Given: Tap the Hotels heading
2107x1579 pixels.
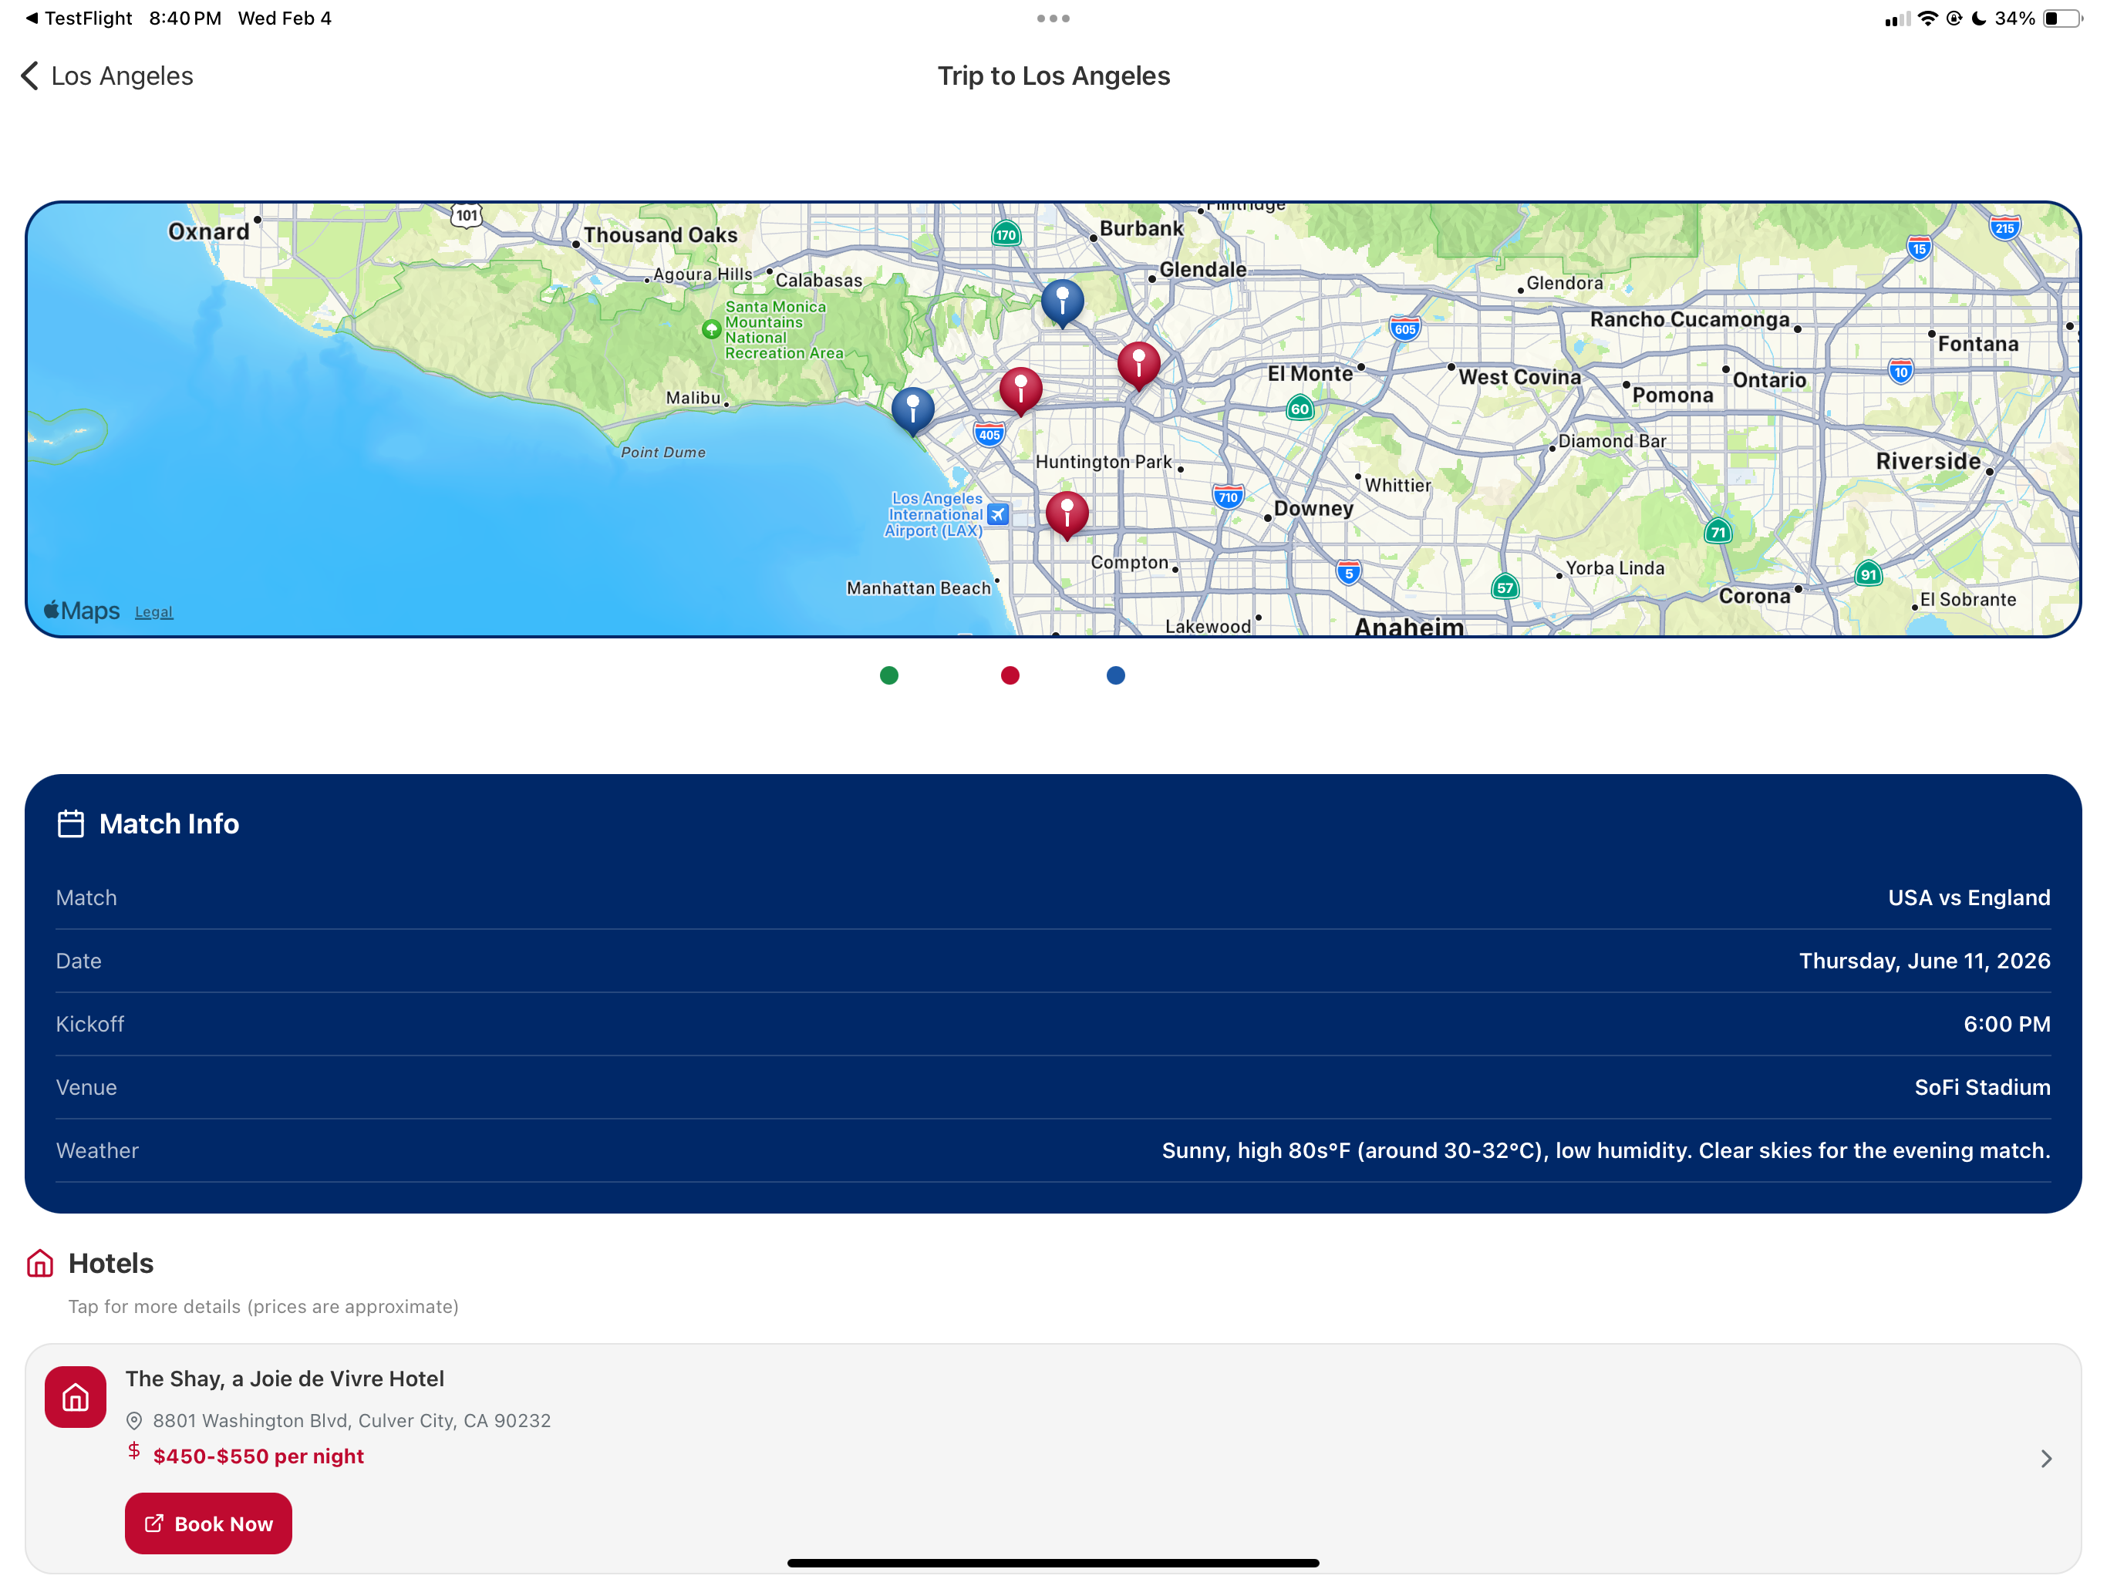Looking at the screenshot, I should [110, 1264].
